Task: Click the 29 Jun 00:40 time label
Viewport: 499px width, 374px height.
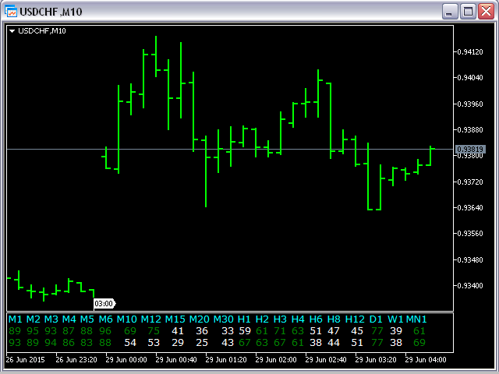Action: 176,360
